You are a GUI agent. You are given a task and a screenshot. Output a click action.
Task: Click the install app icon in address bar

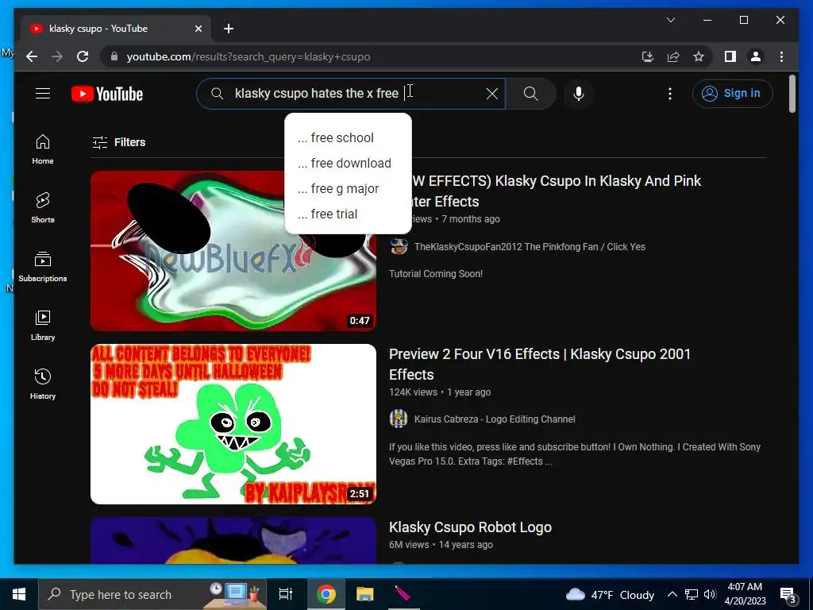(x=648, y=56)
